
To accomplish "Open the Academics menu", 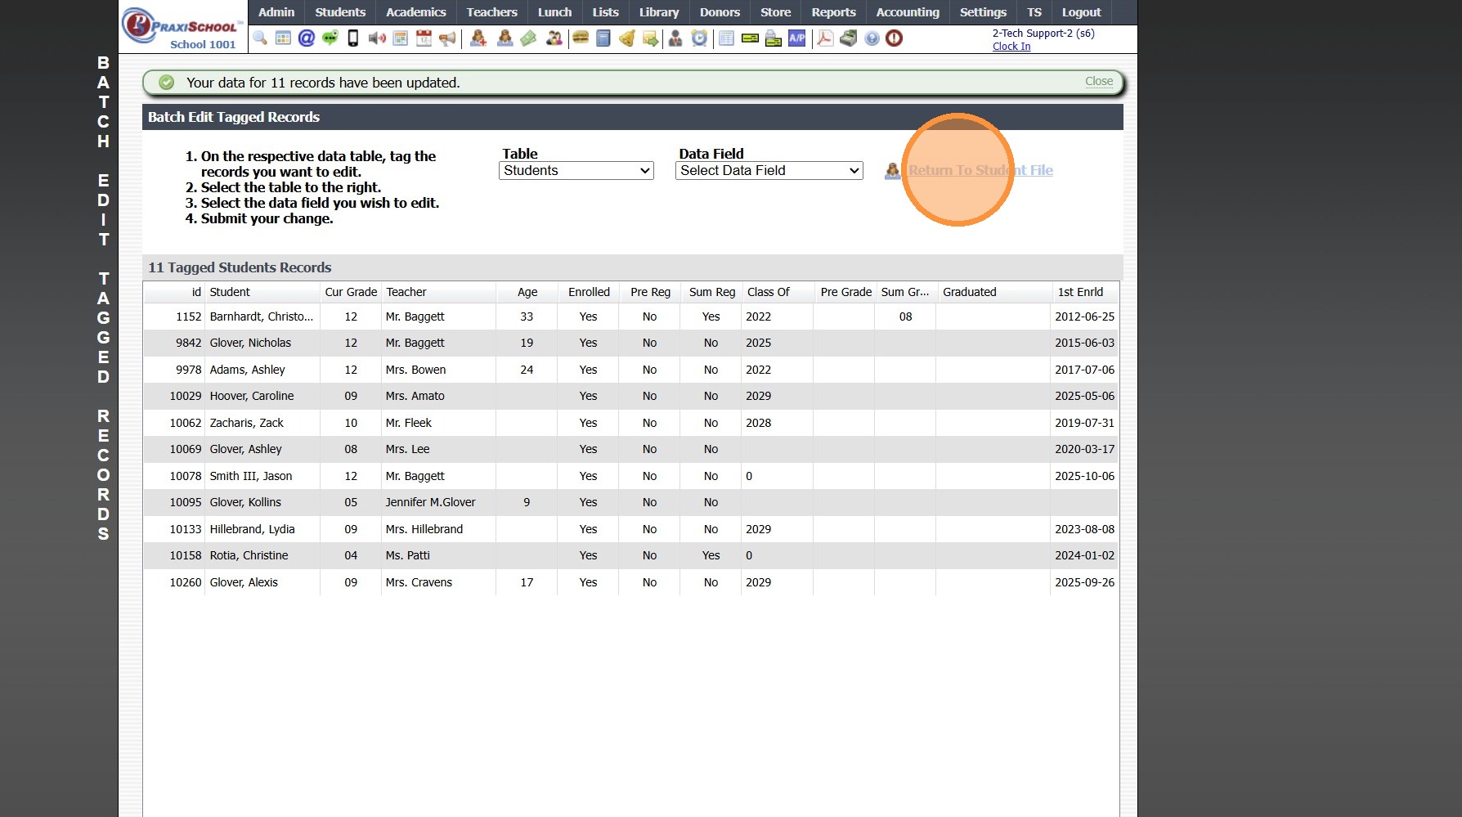I will coord(416,12).
